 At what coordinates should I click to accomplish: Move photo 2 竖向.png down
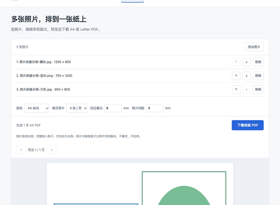point(246,76)
